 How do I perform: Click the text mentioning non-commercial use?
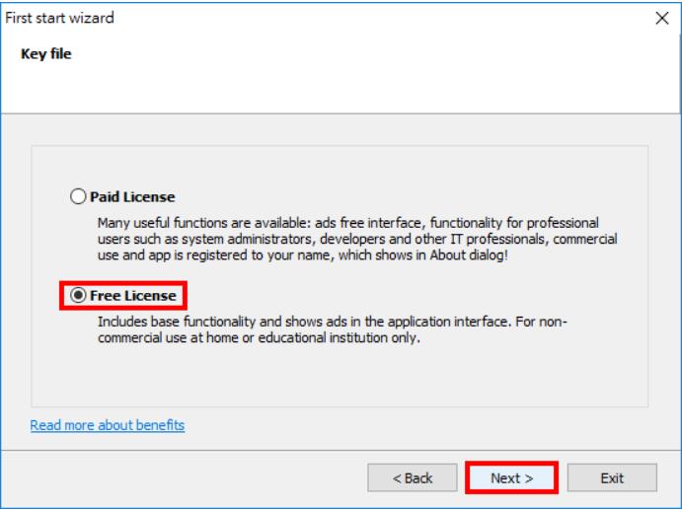tap(333, 329)
